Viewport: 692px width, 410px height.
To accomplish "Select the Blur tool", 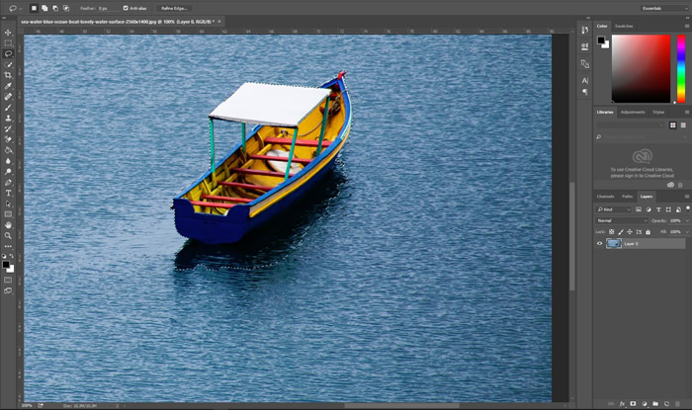I will click(x=8, y=161).
